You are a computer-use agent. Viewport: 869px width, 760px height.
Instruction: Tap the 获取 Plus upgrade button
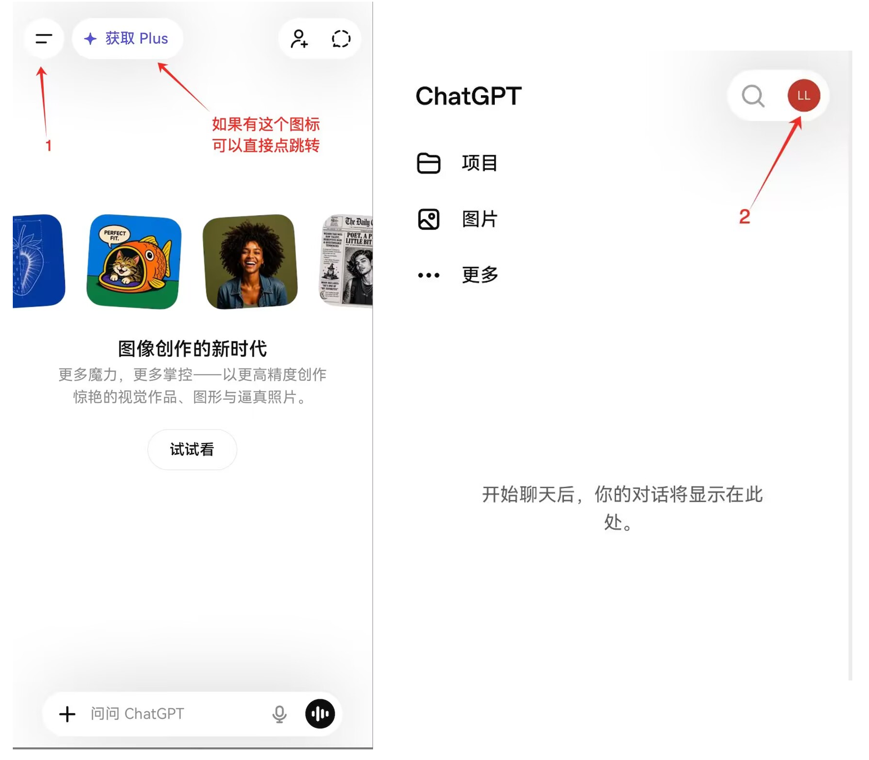click(127, 38)
